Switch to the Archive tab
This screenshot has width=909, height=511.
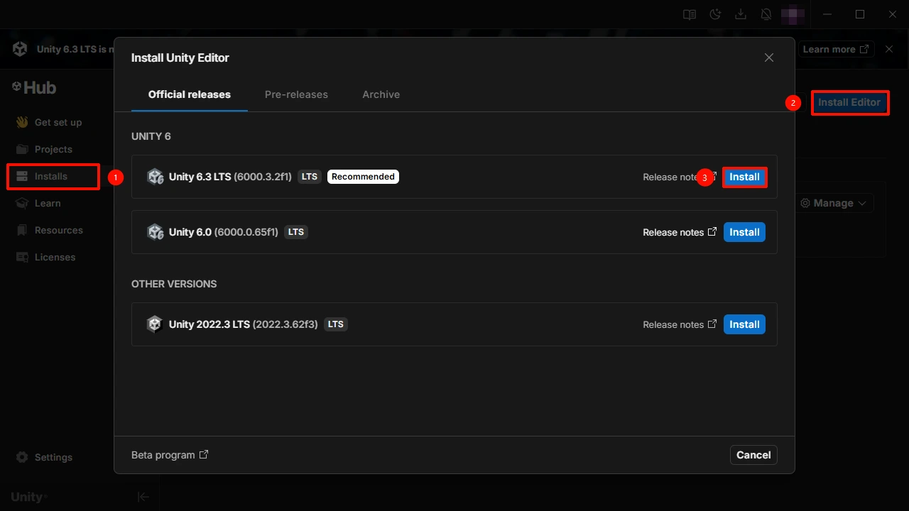point(381,94)
